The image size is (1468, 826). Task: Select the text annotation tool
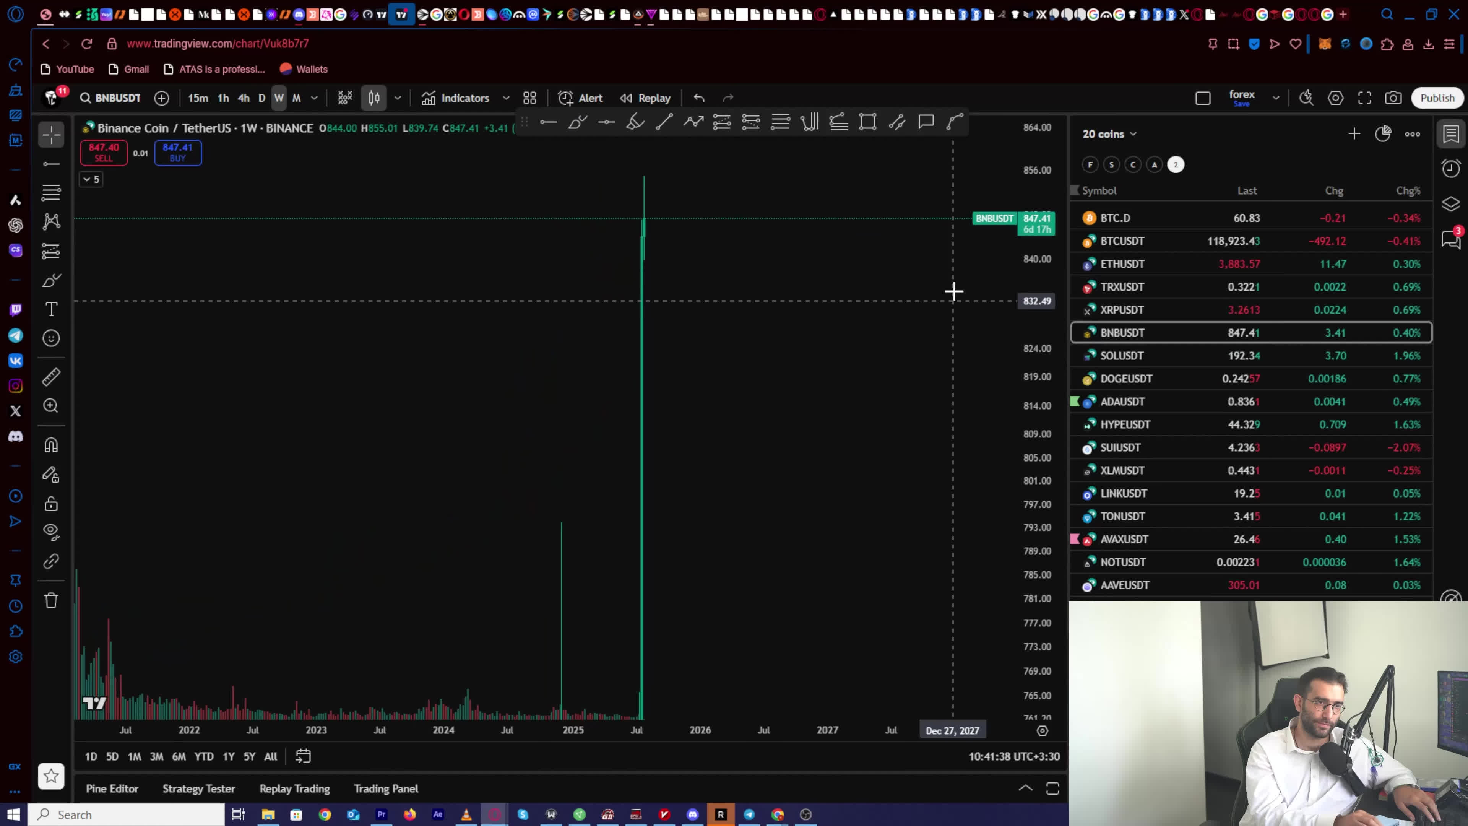(x=51, y=309)
